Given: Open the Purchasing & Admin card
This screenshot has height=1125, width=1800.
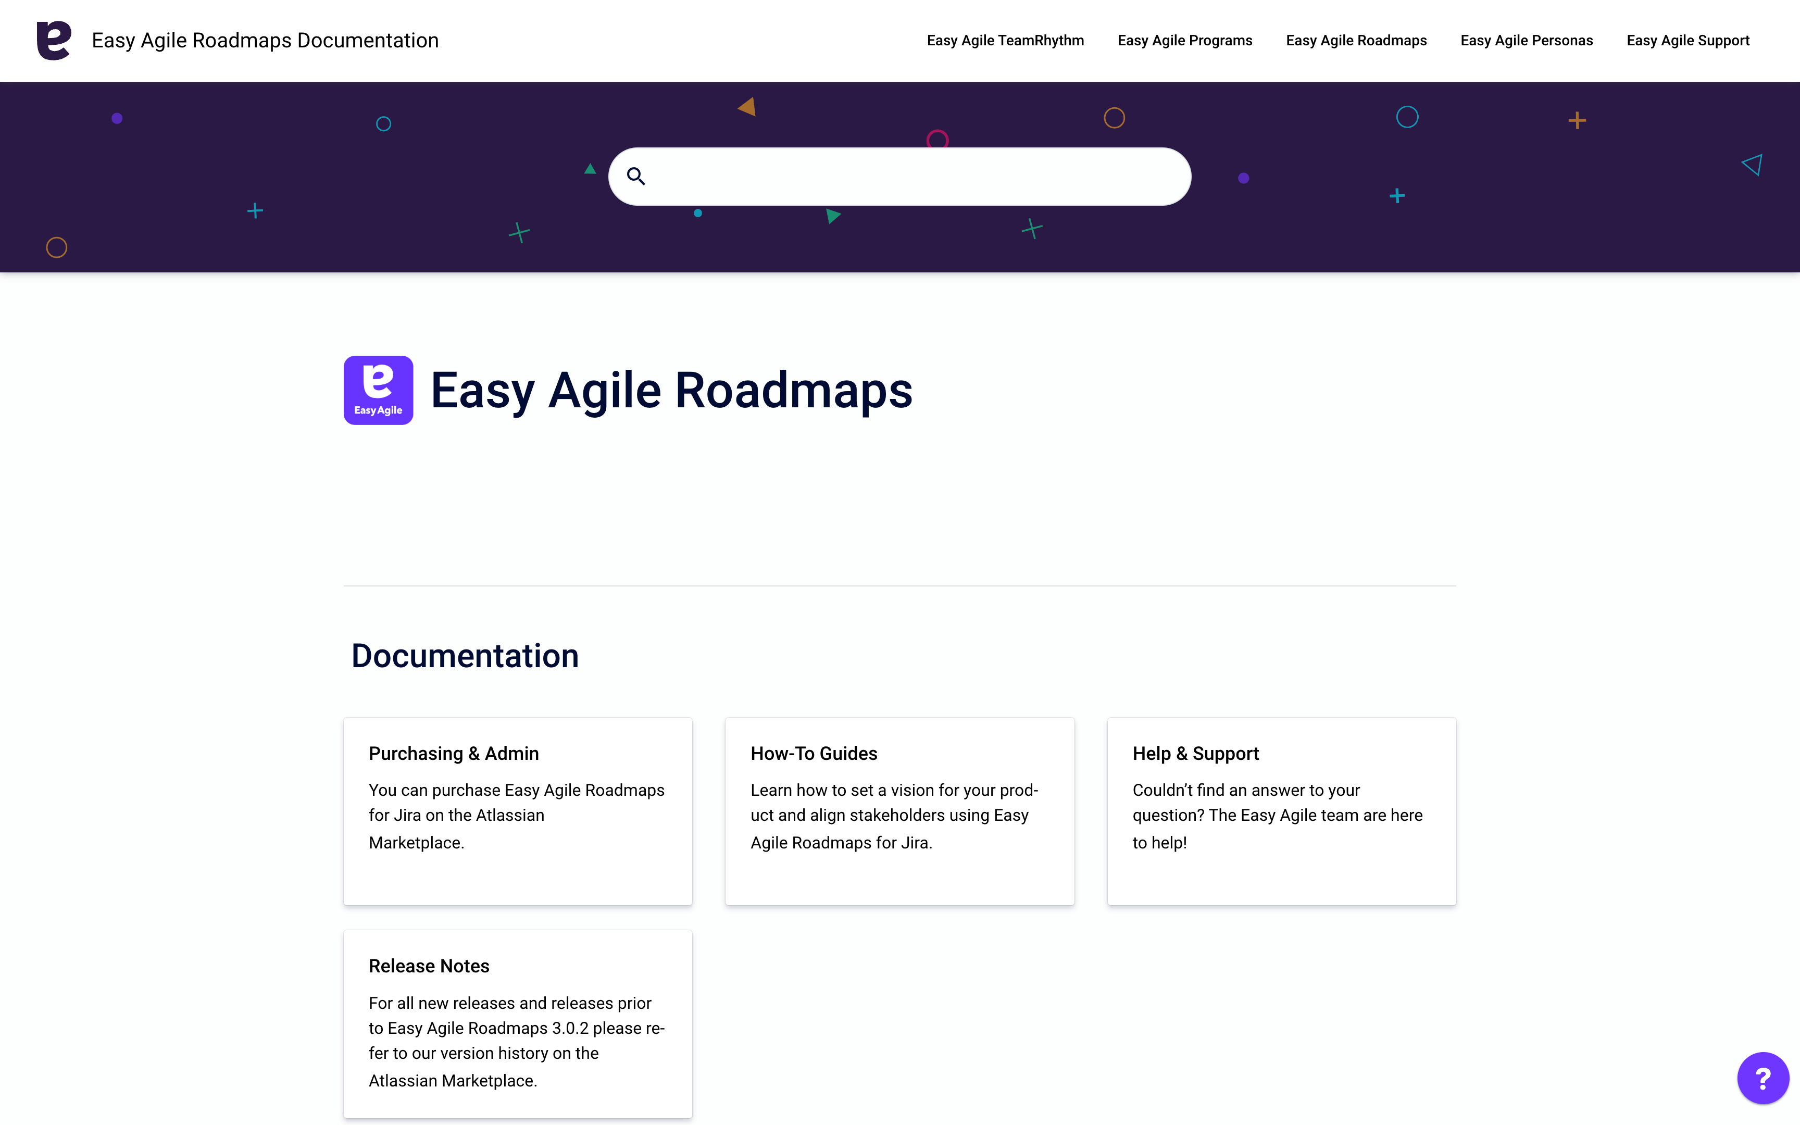Looking at the screenshot, I should pyautogui.click(x=518, y=811).
